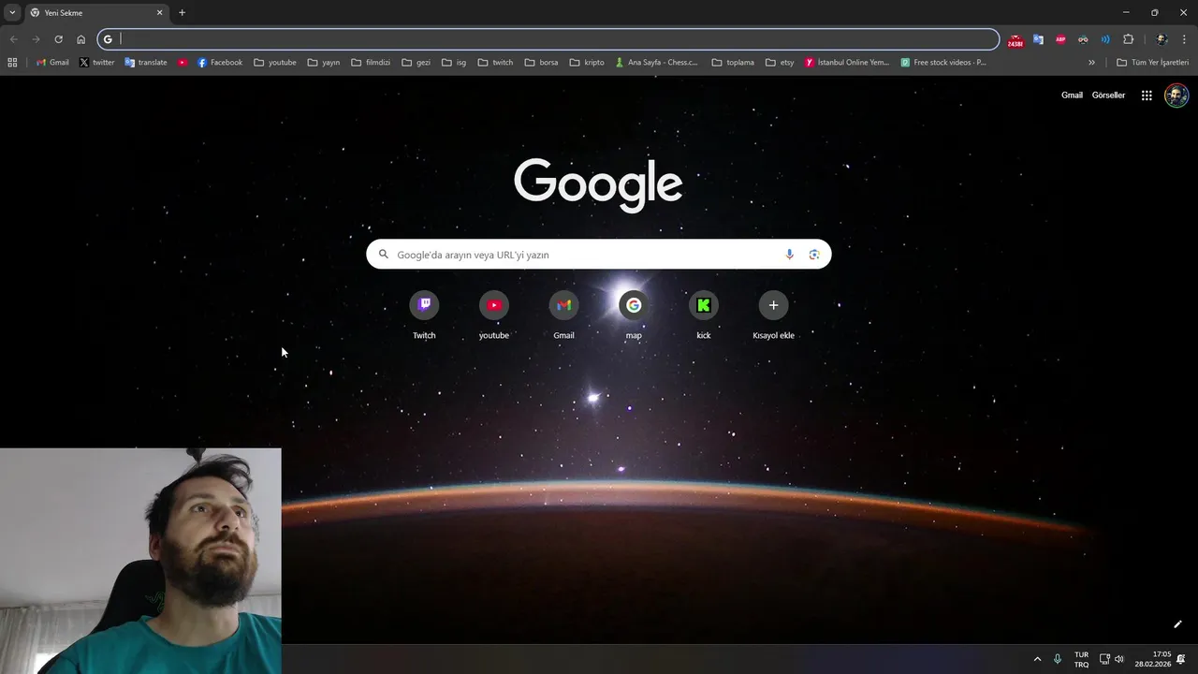Expand the kripto bookmark folder
This screenshot has width=1198, height=674.
pyautogui.click(x=587, y=63)
